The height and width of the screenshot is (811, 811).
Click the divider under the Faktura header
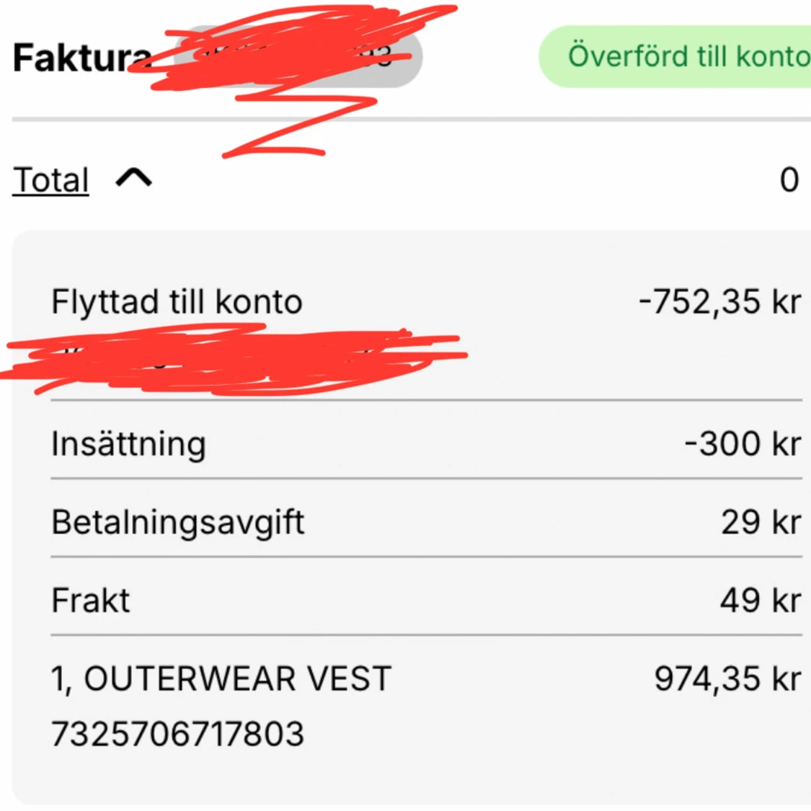[404, 112]
